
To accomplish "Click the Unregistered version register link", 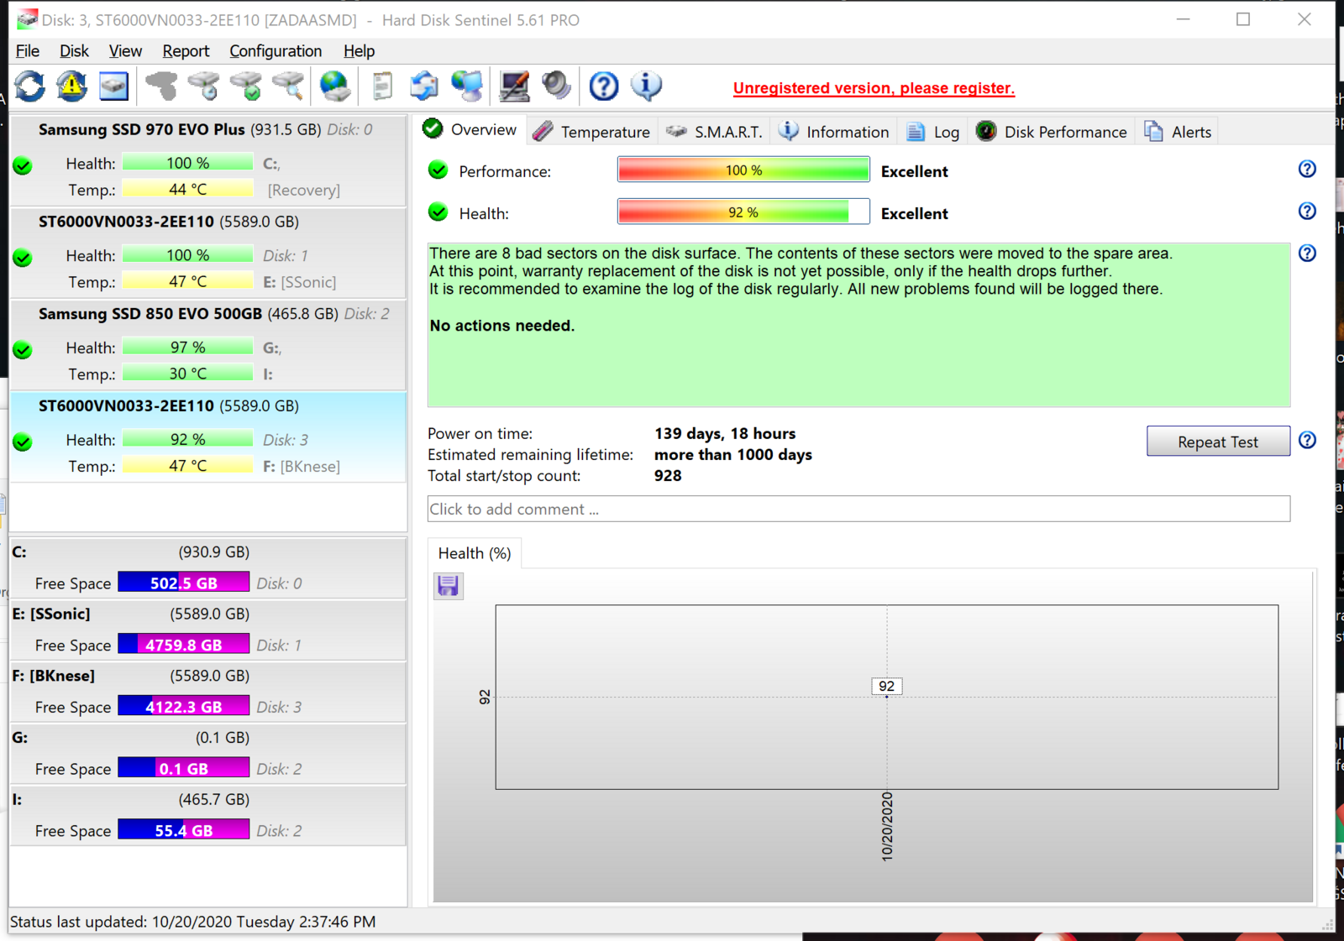I will tap(874, 88).
